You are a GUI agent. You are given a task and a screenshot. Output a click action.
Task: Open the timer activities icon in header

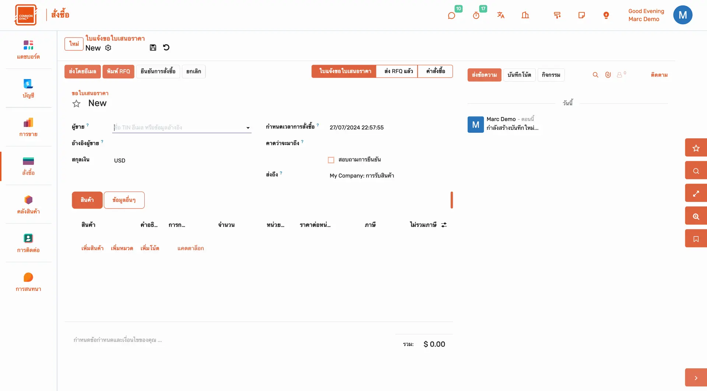[476, 15]
